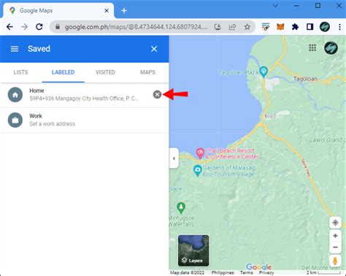
Task: Show your location on the map
Action: (335, 223)
